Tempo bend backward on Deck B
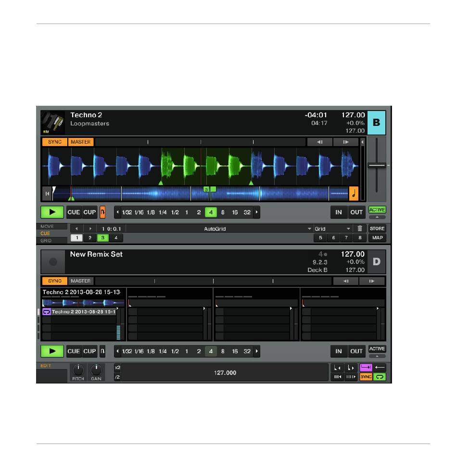Image resolution: width=457 pixels, height=457 pixels. (320, 142)
